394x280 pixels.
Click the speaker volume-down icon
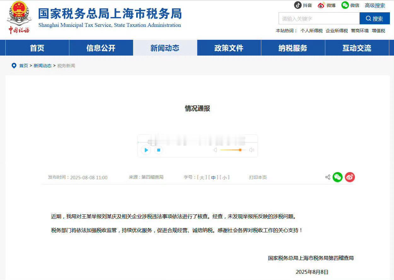[215, 150]
